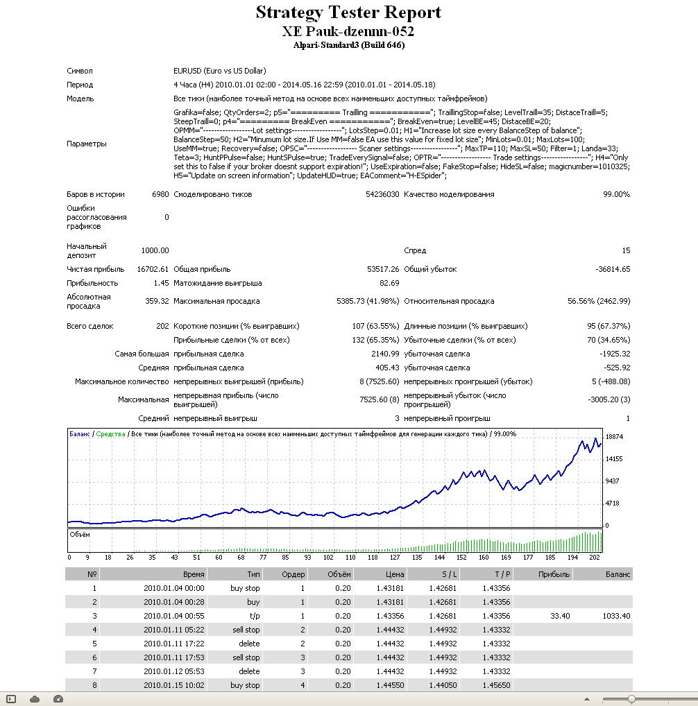Image resolution: width=698 pixels, height=706 pixels.
Task: Click the time cell '2010.01.04 00:28'
Action: click(x=174, y=602)
